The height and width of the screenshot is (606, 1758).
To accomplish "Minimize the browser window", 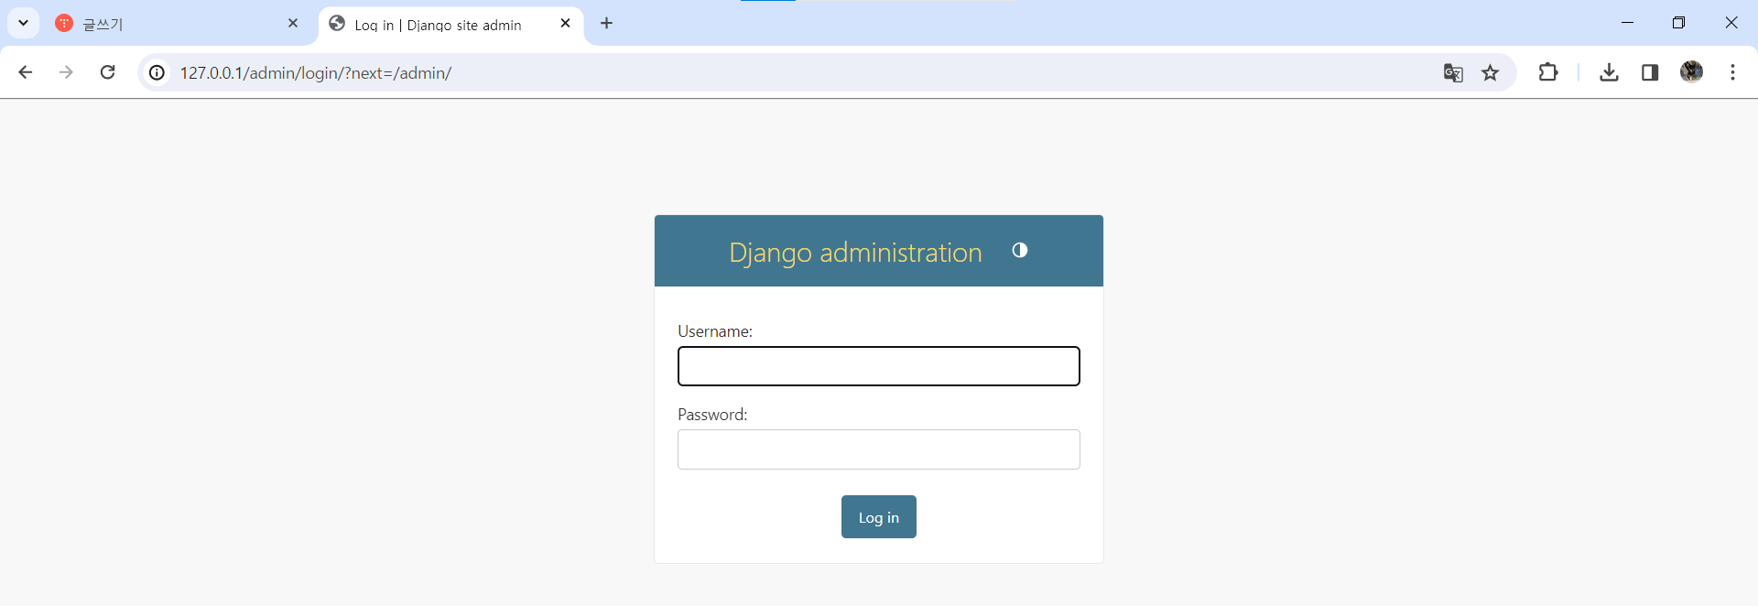I will tap(1627, 23).
